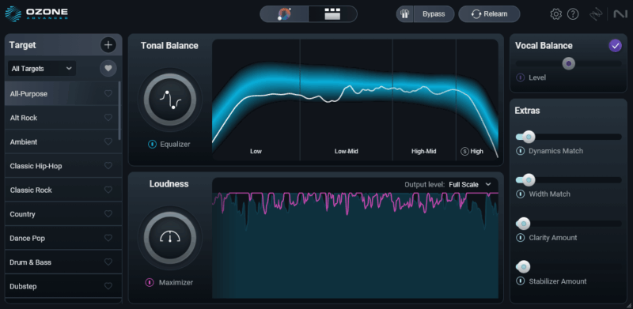633x309 pixels.
Task: Favorite the Drum & Bass target heart
Action: tap(108, 262)
